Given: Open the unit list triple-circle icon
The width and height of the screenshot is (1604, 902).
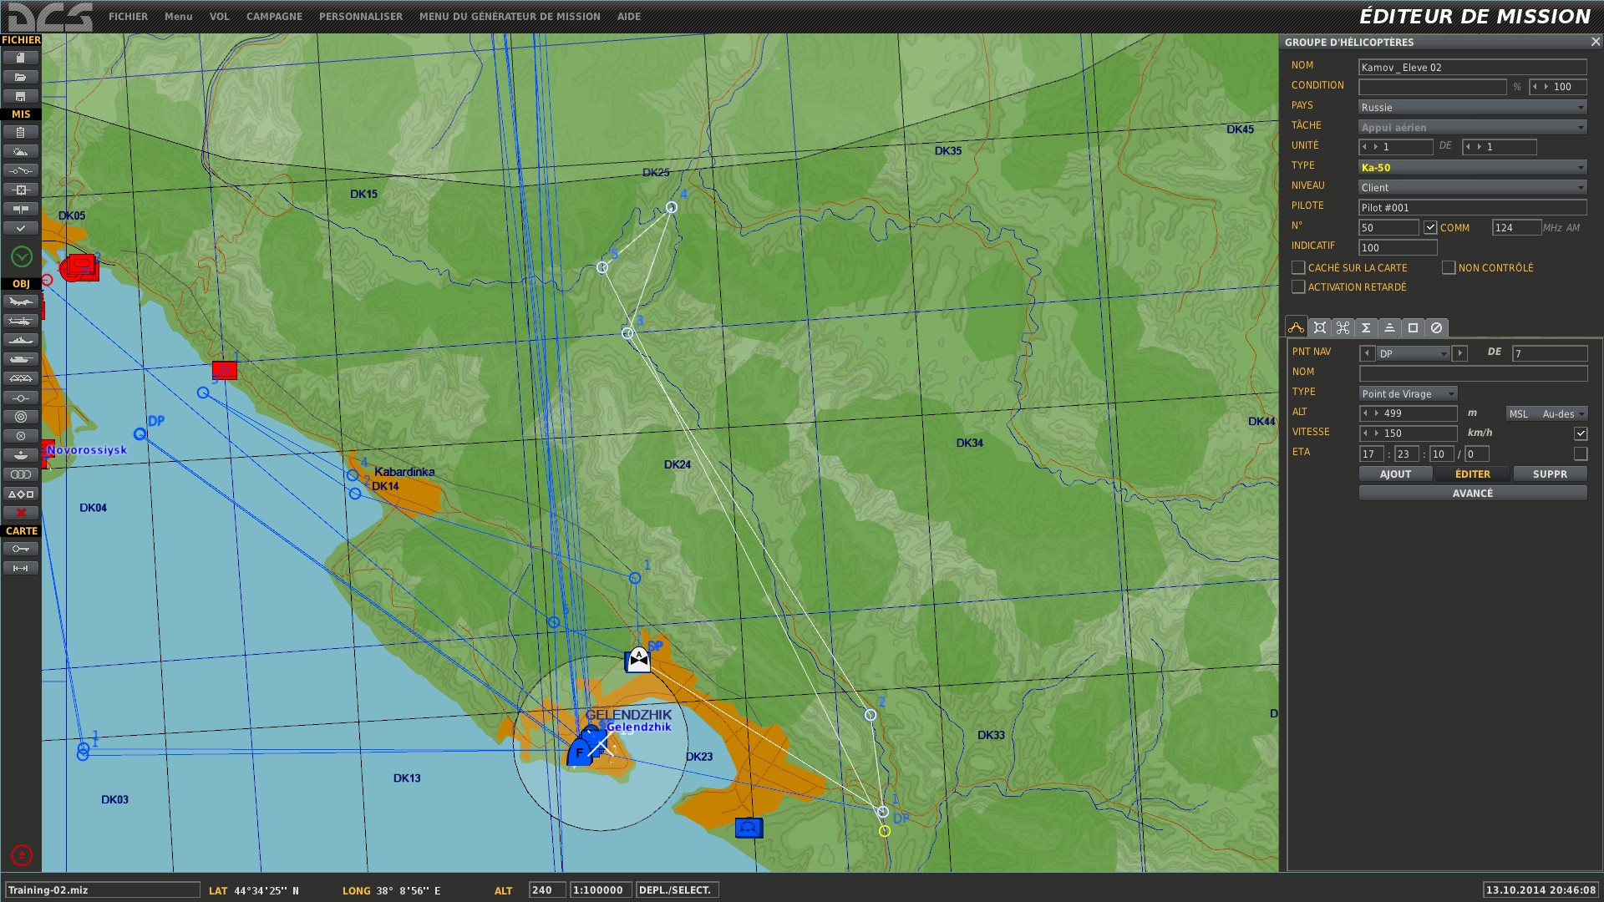Looking at the screenshot, I should pos(21,474).
